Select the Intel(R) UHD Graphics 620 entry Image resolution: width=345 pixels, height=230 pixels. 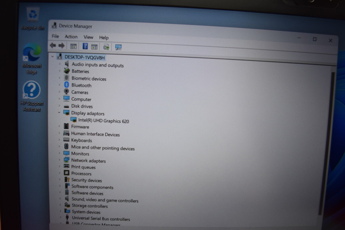click(x=104, y=121)
